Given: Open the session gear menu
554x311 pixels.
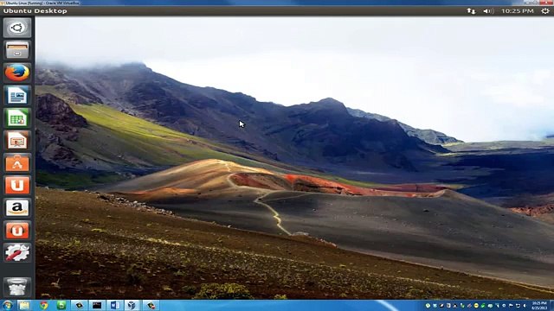Looking at the screenshot, I should [x=545, y=11].
